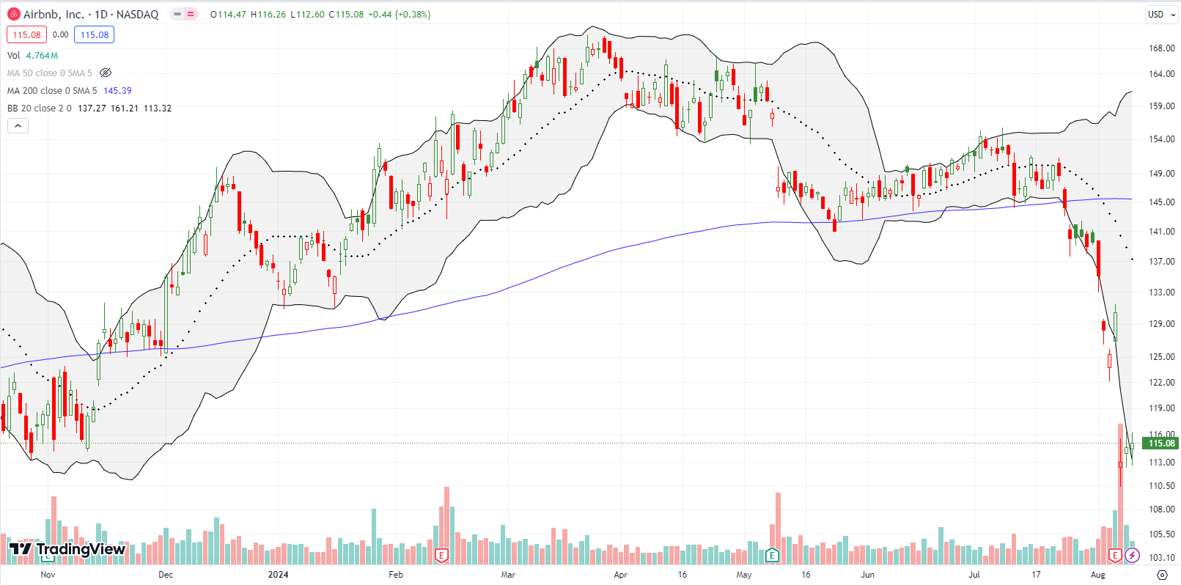Image resolution: width=1181 pixels, height=585 pixels.
Task: Click the pink approximate data-mode indicator
Action: 191,14
